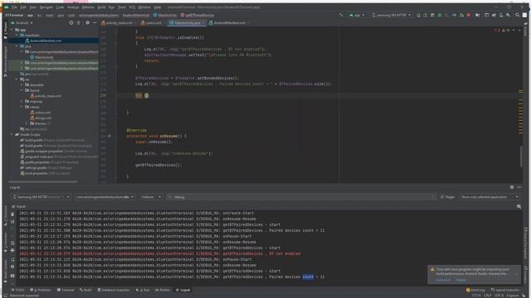
Task: Click the Make Project hammer icon
Action: point(341,15)
